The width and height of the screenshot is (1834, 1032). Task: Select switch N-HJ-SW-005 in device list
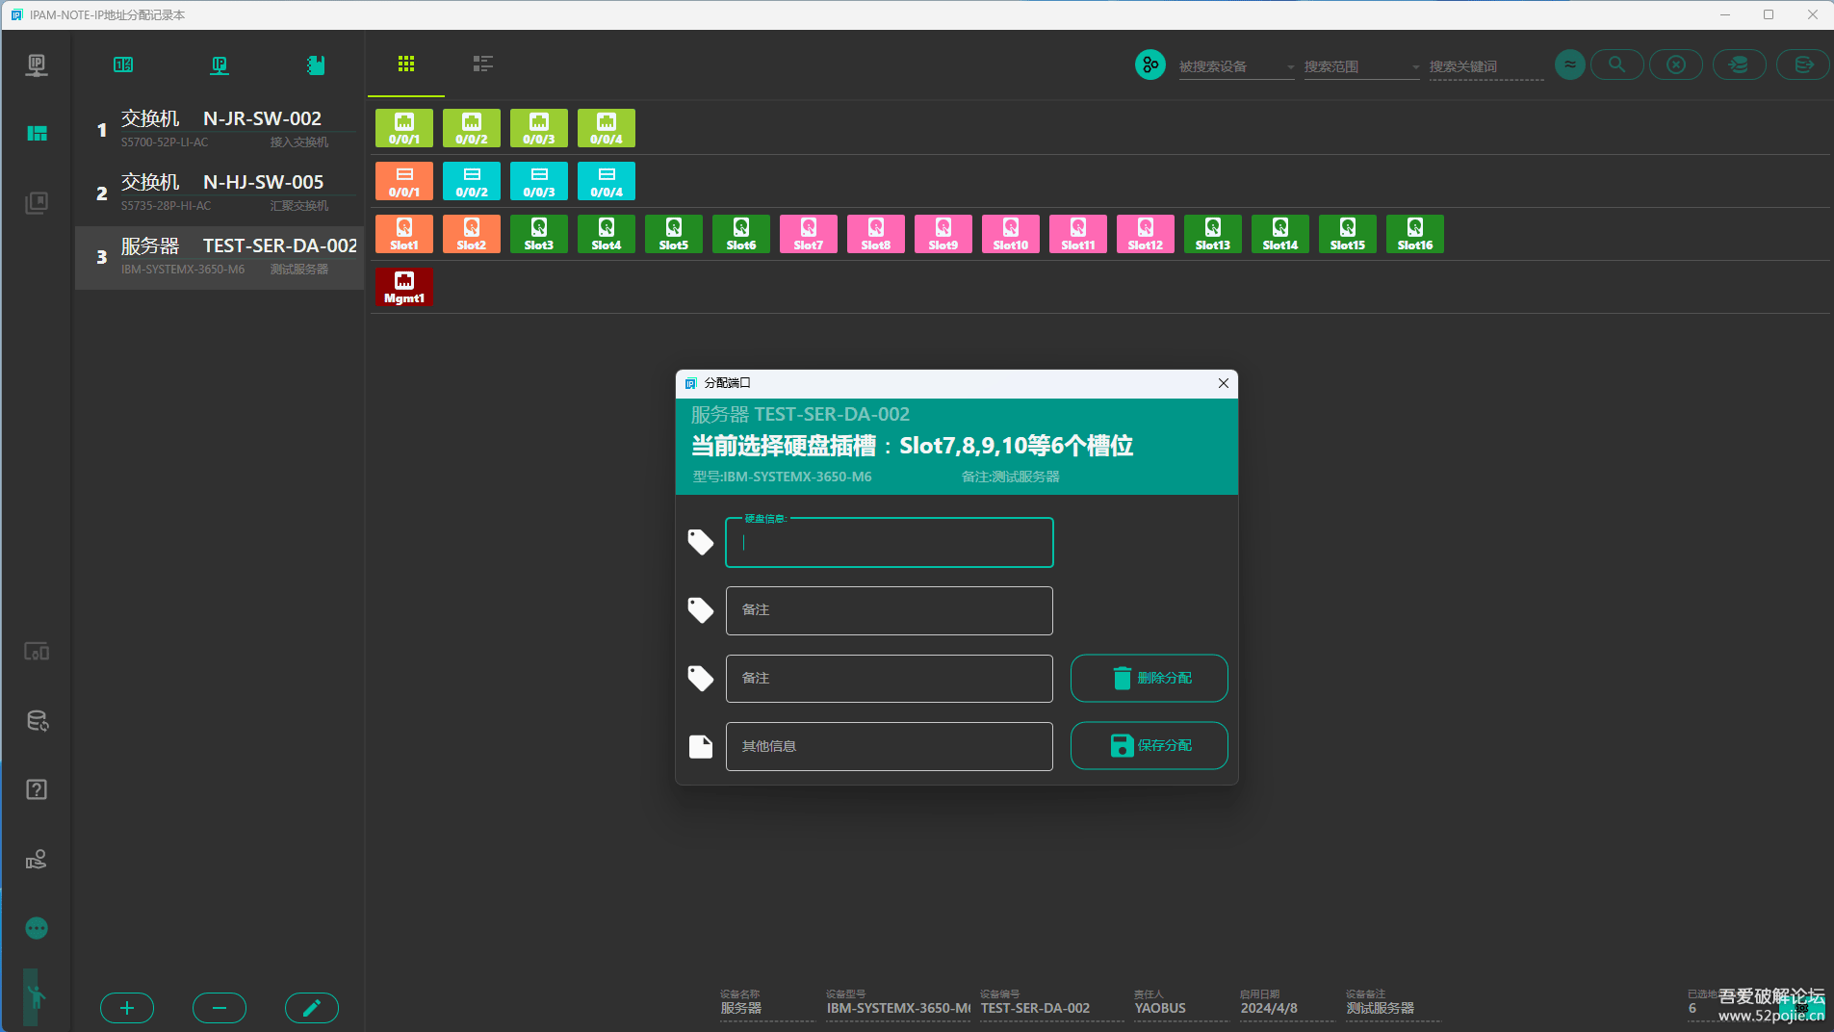click(x=220, y=193)
